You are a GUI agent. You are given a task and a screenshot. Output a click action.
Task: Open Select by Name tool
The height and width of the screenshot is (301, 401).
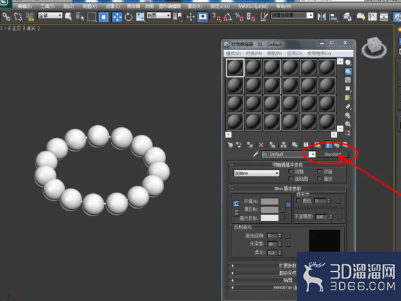(x=80, y=17)
